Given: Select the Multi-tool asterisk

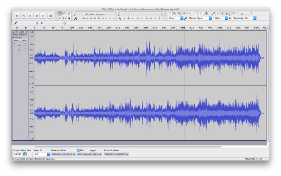Looking at the screenshot, I should point(69,18).
